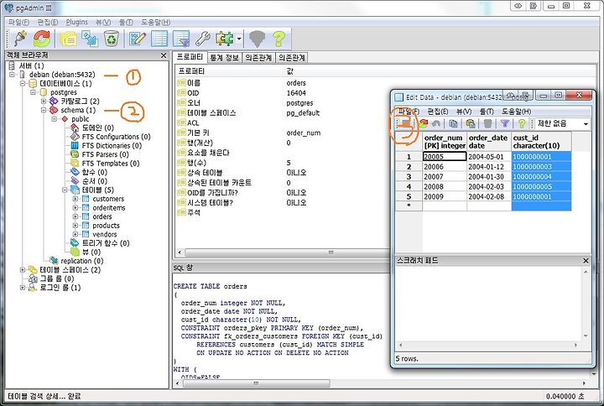Click inside the 스크래치 패드 text area

489,304
